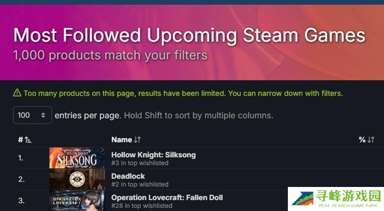Open the Deadlock game thumbnail
The width and height of the screenshot is (384, 211).
[x=77, y=179]
